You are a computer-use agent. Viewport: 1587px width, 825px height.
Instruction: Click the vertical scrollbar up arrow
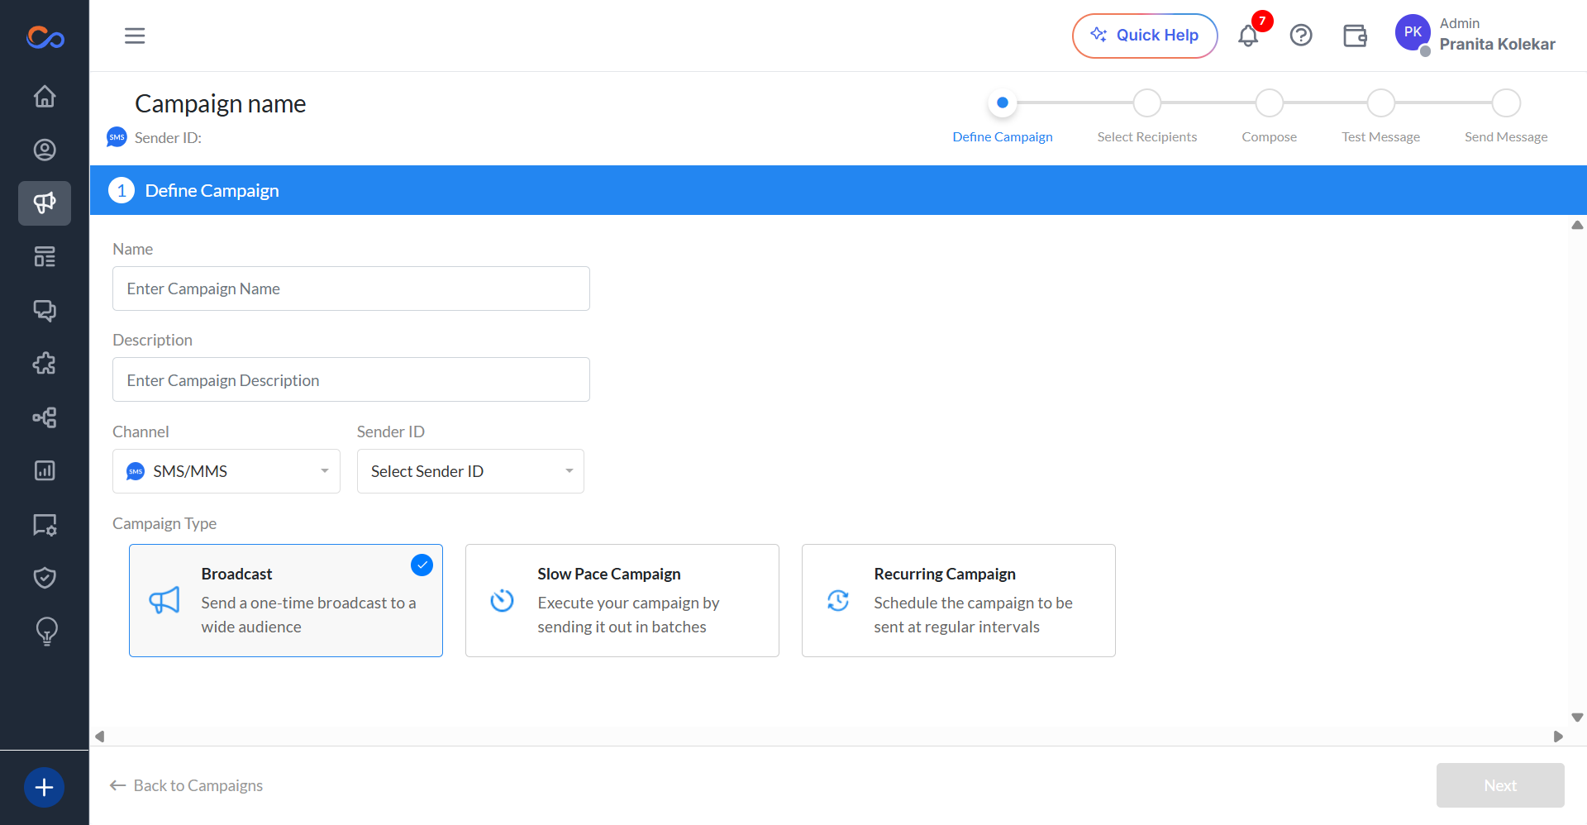pyautogui.click(x=1577, y=225)
